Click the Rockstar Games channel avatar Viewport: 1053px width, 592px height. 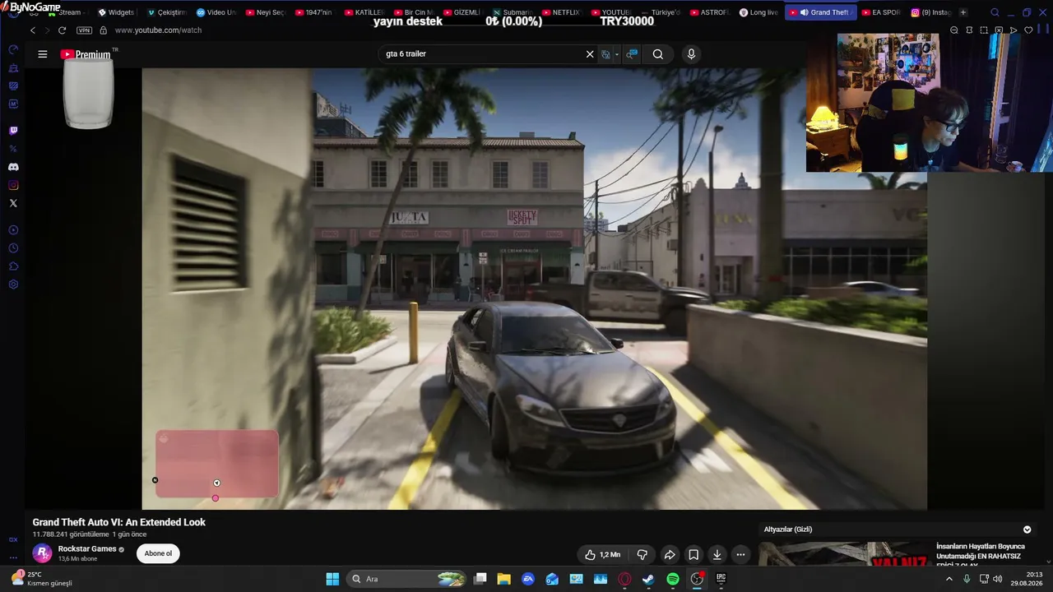click(x=42, y=553)
